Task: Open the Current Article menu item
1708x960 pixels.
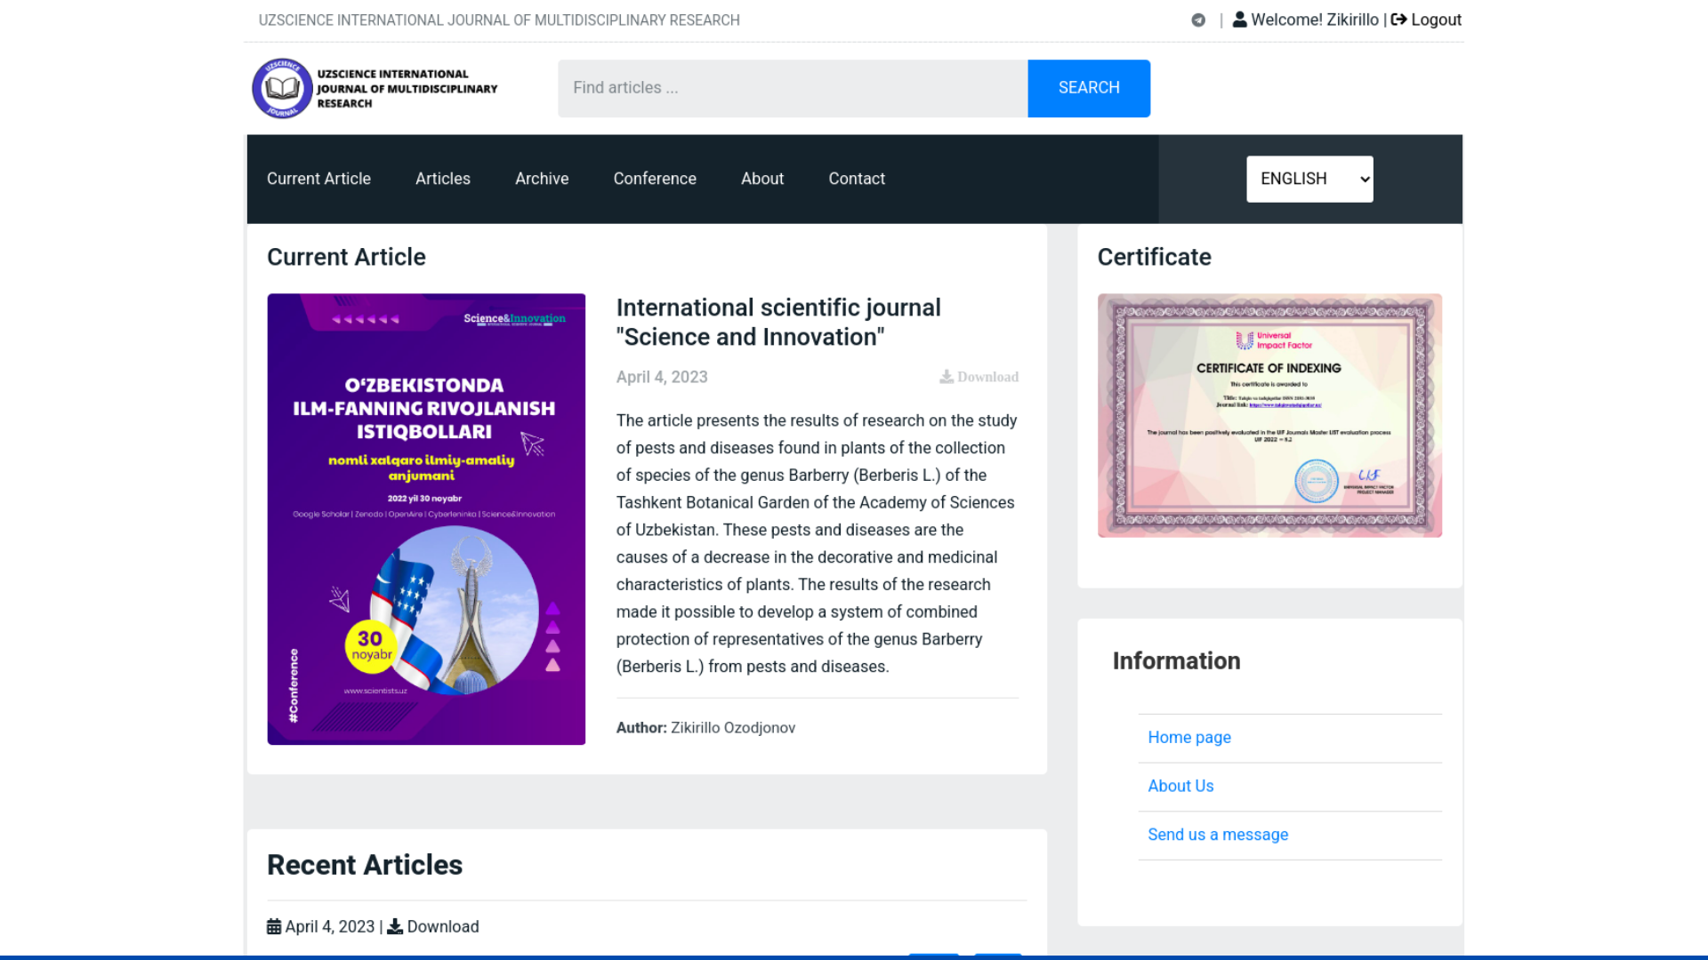Action: [318, 179]
